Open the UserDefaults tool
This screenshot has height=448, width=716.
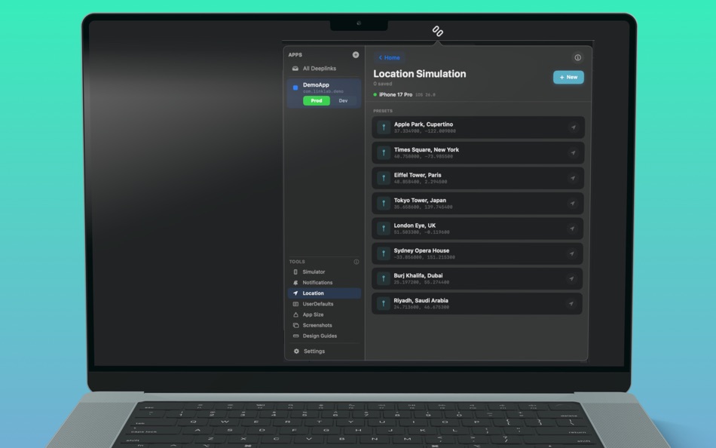(317, 303)
